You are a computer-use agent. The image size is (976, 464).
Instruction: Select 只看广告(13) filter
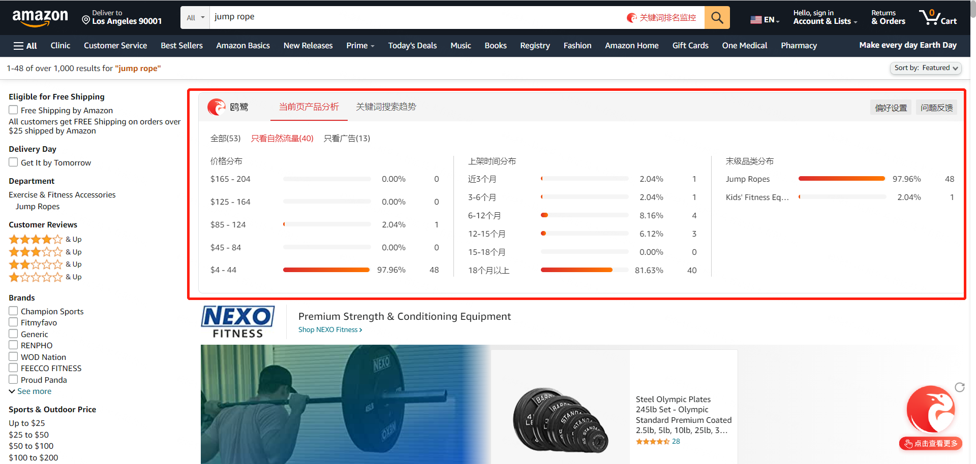(347, 138)
